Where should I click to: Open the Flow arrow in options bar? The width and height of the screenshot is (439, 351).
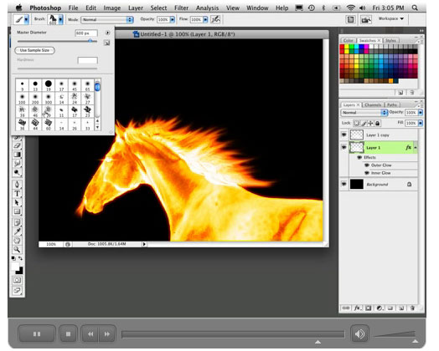[x=205, y=19]
